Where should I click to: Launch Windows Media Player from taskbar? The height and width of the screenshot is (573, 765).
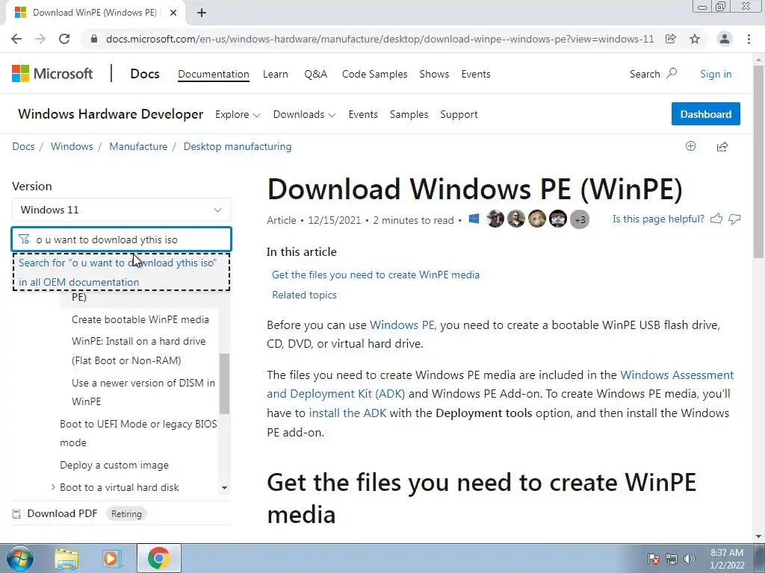tap(111, 558)
